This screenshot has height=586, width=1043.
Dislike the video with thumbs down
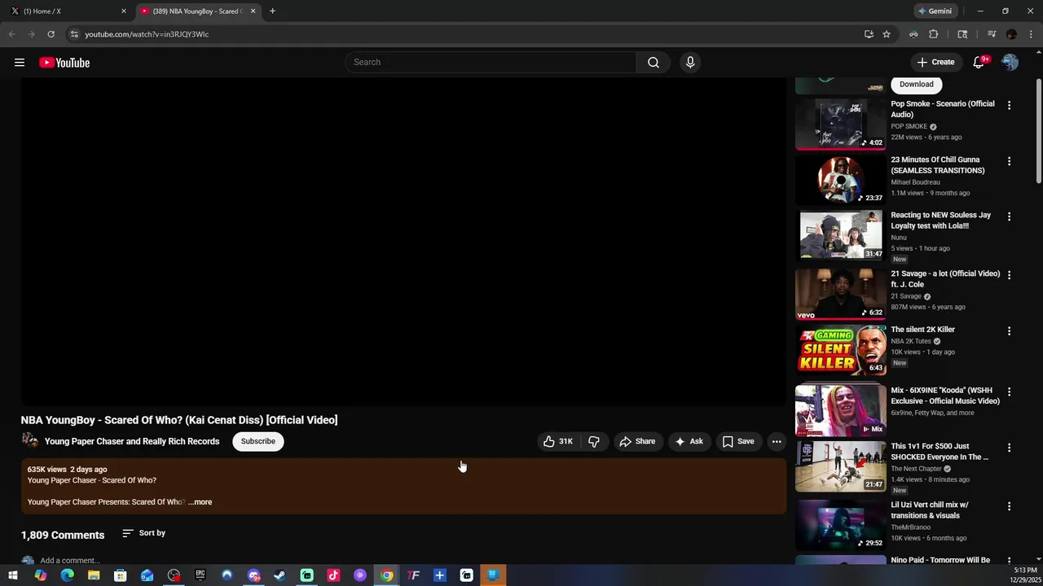tap(594, 441)
